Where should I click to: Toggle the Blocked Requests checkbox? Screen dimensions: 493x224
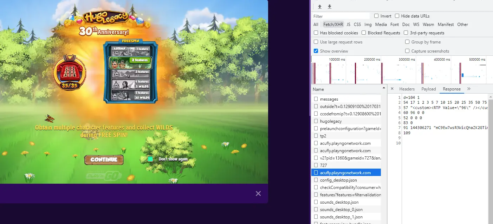[364, 33]
